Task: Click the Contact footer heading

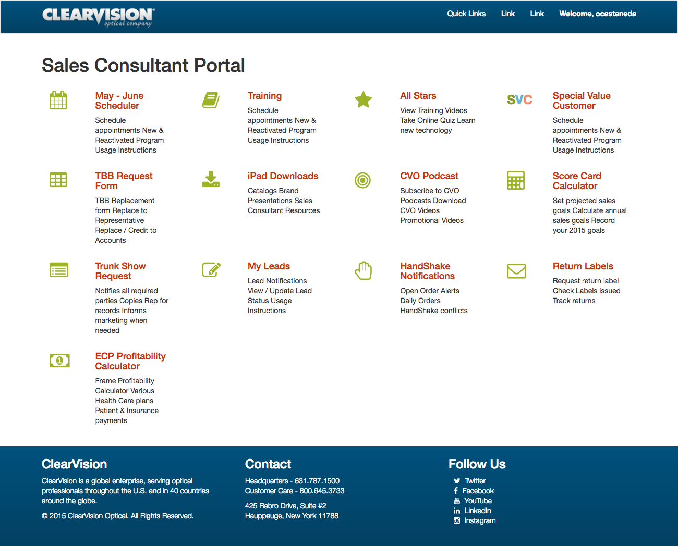Action: [268, 464]
